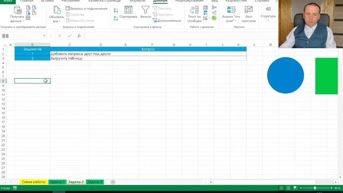This screenshot has height=193, width=343.
Task: Click the new sheet plus icon
Action: pos(113,182)
